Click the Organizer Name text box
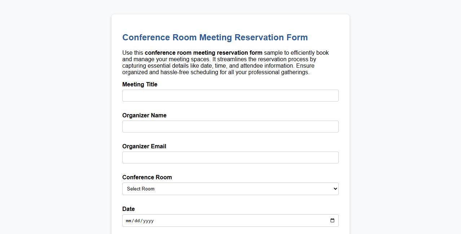Screen dimensions: 461x234 pos(230,126)
